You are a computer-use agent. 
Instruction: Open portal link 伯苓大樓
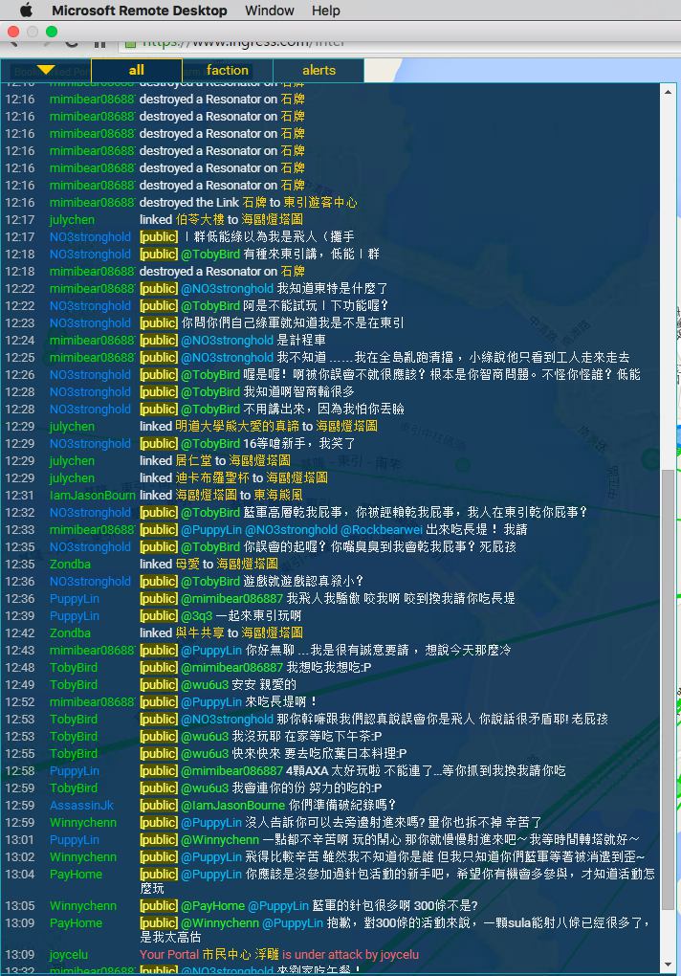[200, 220]
